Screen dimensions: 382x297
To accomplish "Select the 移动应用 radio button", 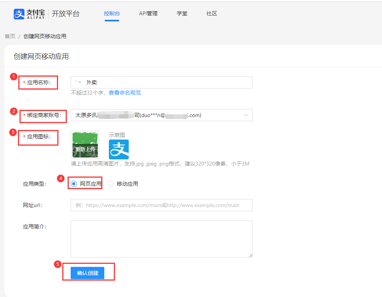I will [110, 184].
